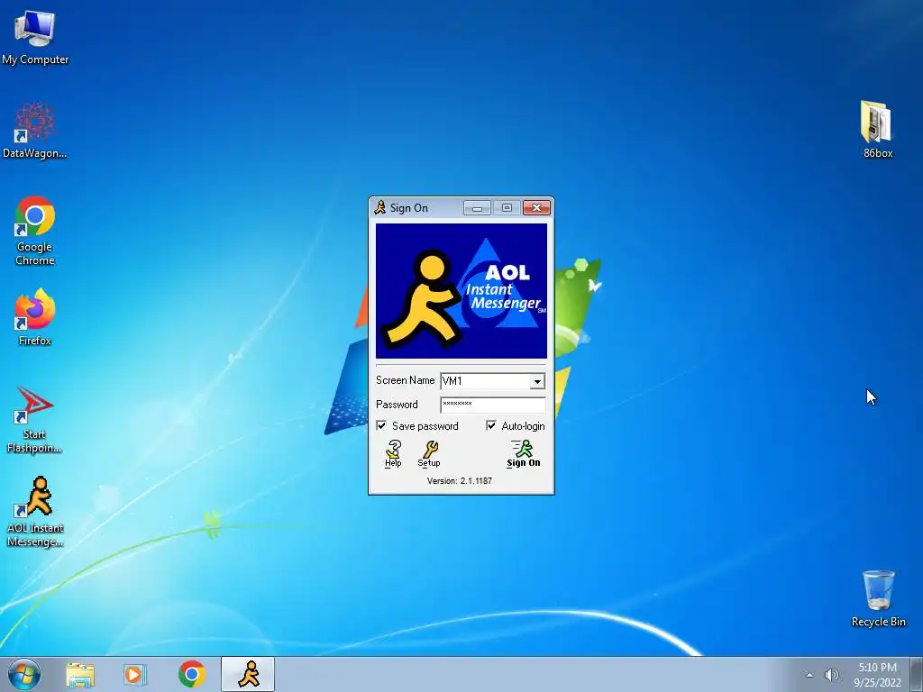Select the Google Chrome desktop shortcut
The image size is (923, 692).
tap(35, 231)
